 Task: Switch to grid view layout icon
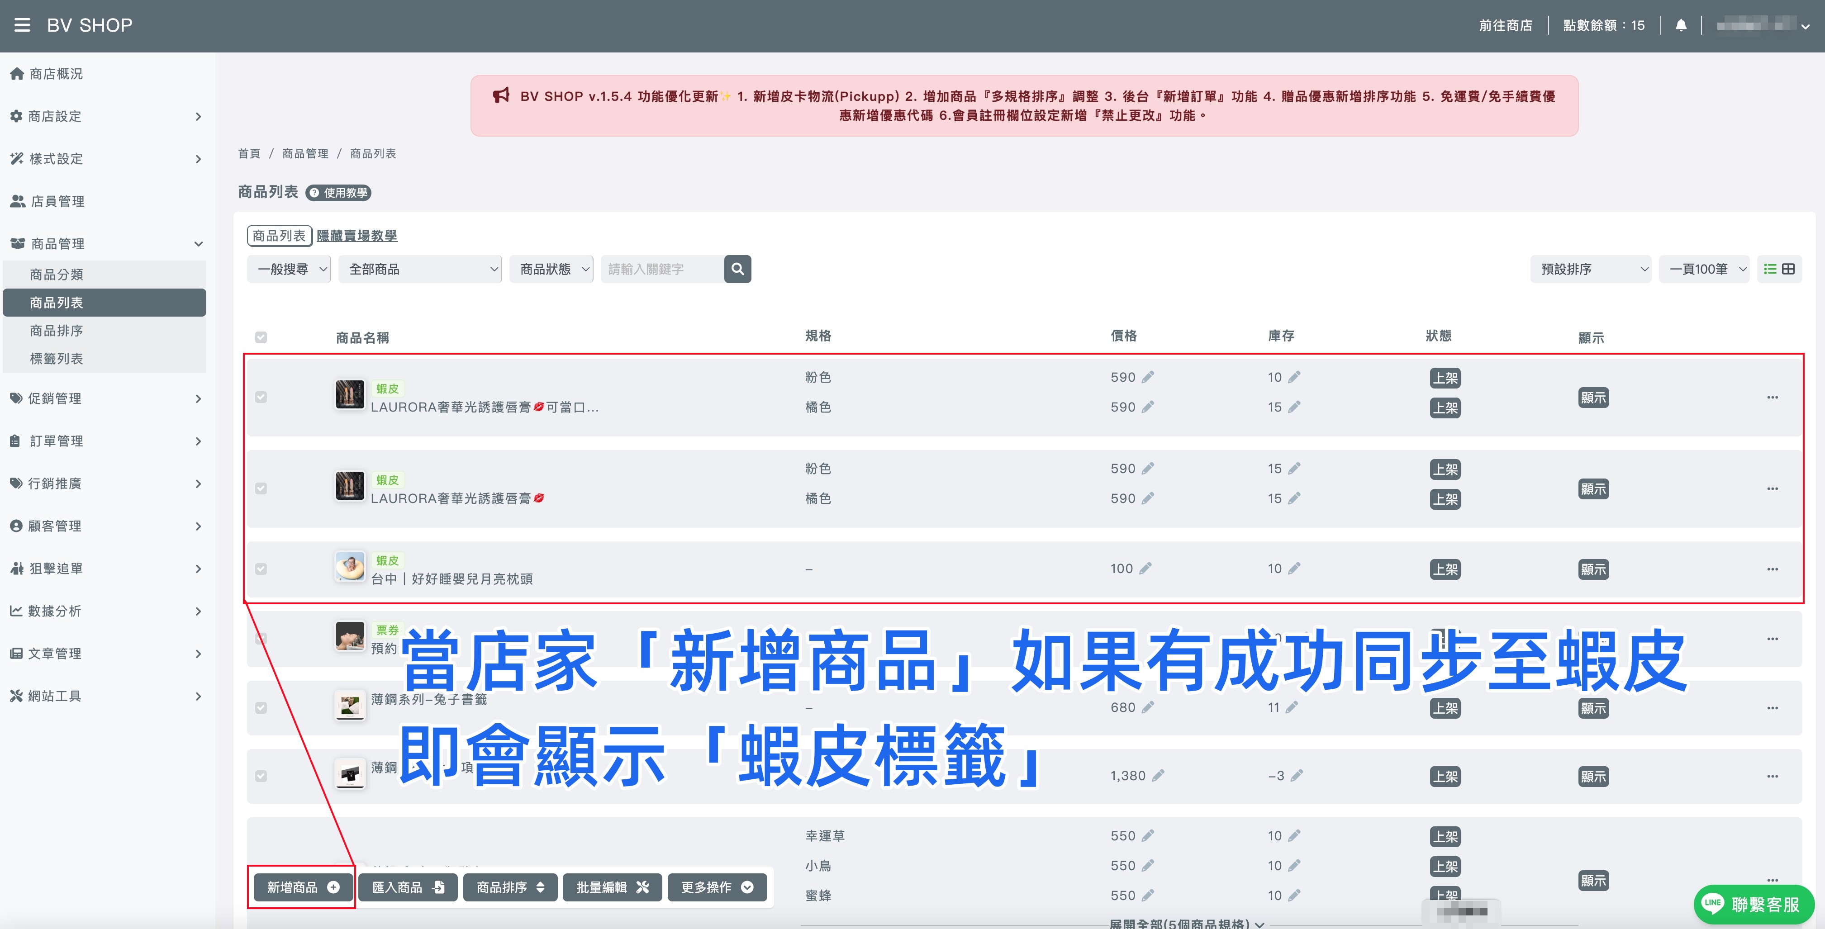click(1788, 269)
